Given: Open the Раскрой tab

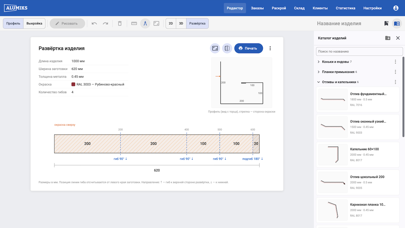Looking at the screenshot, I should point(279,8).
